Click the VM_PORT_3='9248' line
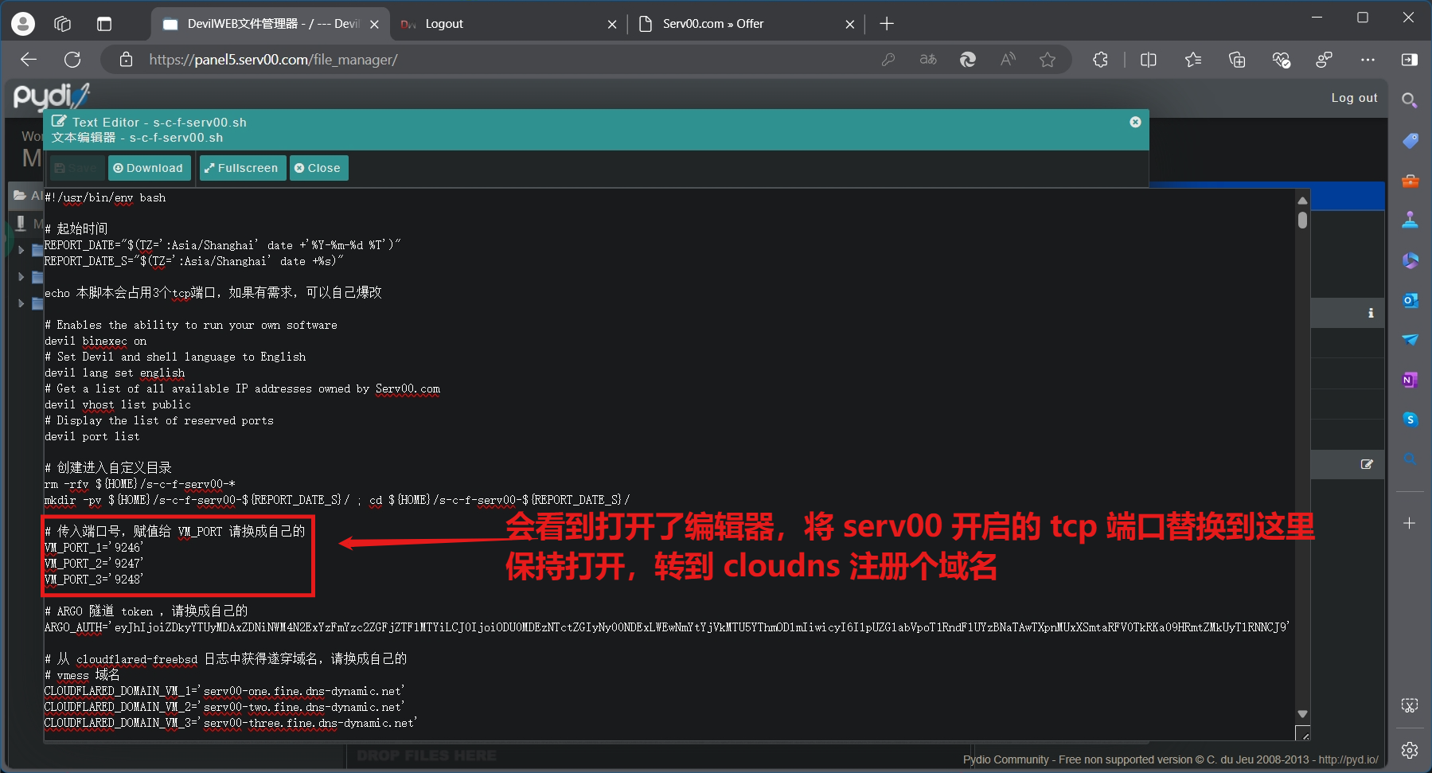1432x773 pixels. (94, 580)
